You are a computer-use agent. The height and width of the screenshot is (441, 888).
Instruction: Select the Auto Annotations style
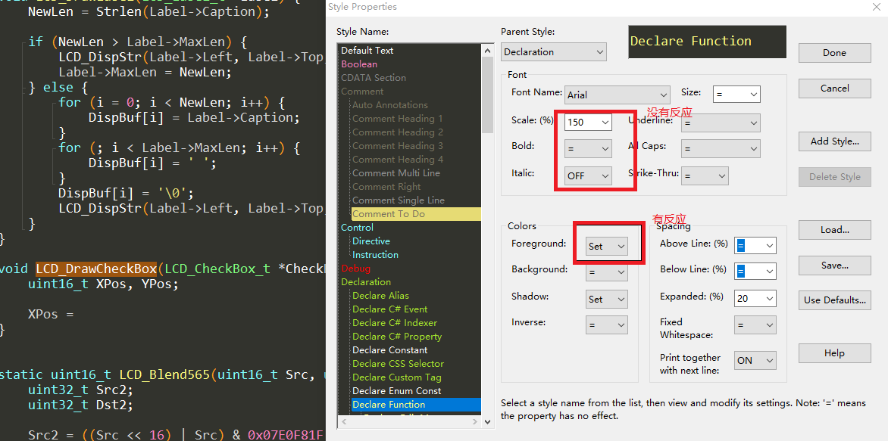click(x=390, y=104)
